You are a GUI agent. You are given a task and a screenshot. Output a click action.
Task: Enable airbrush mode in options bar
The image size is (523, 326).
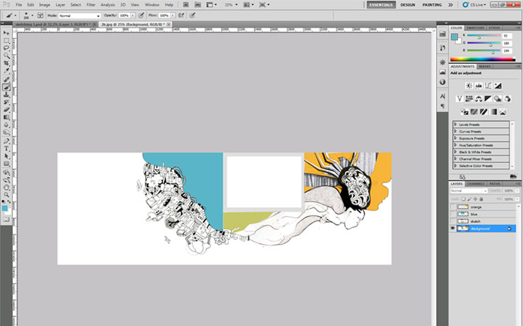pos(182,15)
